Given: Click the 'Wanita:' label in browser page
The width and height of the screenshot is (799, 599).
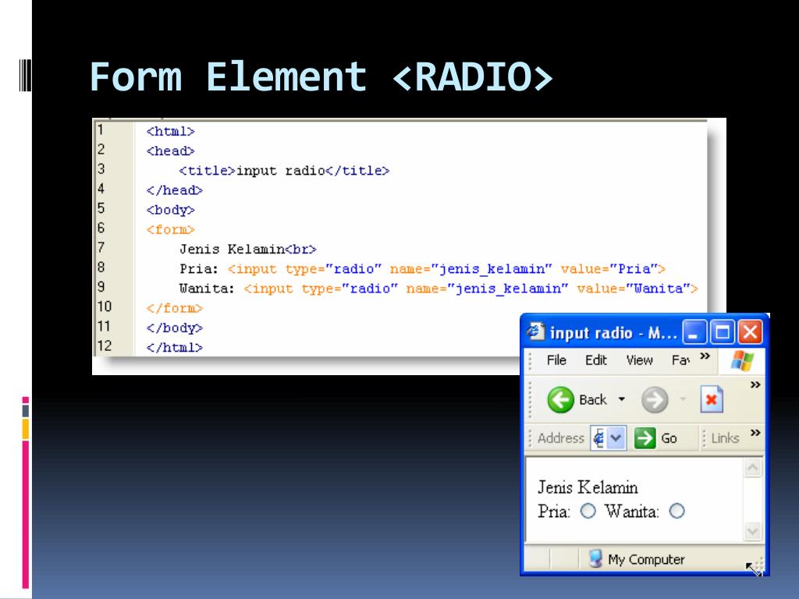Looking at the screenshot, I should [632, 511].
